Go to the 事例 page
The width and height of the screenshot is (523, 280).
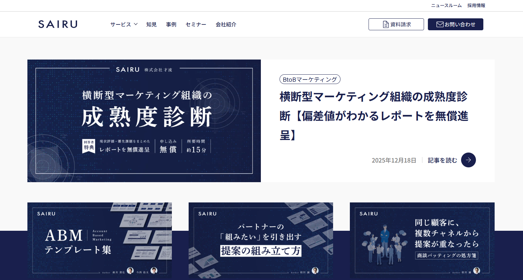tap(171, 24)
